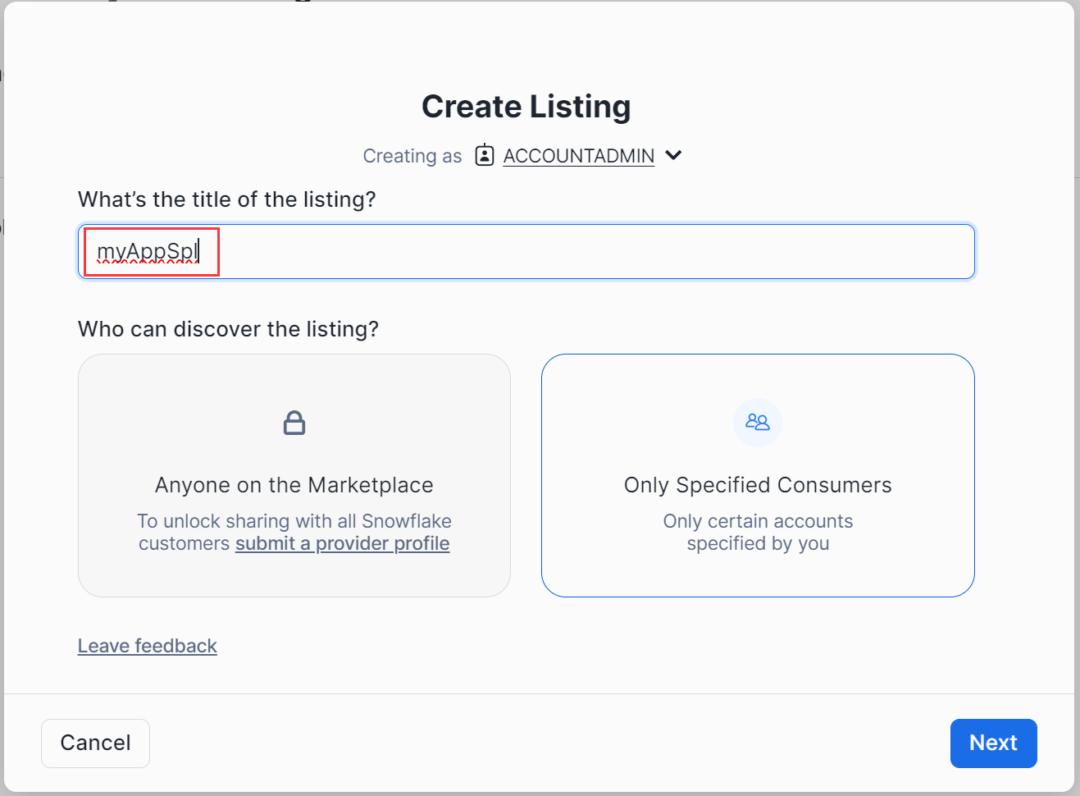Screen dimensions: 1080x796
Task: Click the role badge icon beside ACCOUNTADMIN
Action: pyautogui.click(x=485, y=155)
